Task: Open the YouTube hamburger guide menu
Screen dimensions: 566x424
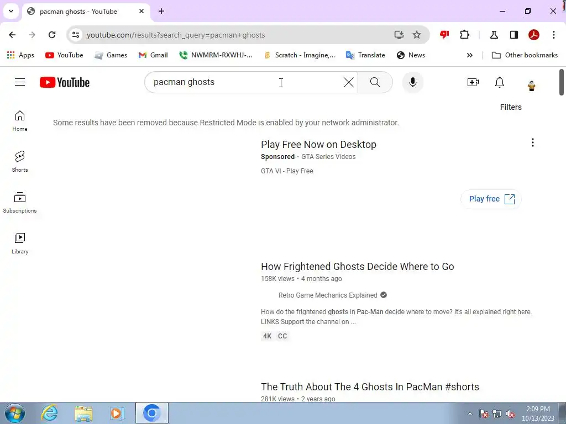Action: pos(20,82)
